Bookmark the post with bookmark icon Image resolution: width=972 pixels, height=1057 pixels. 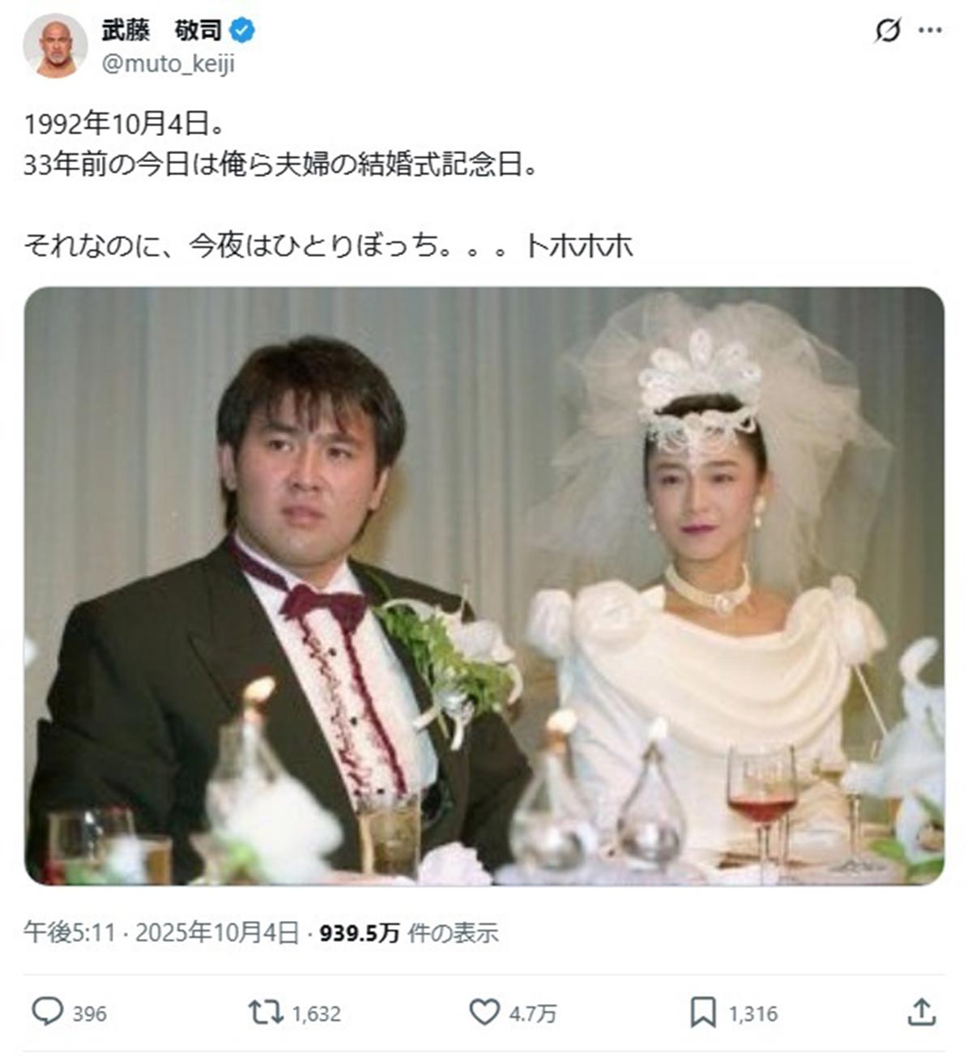(x=703, y=1012)
